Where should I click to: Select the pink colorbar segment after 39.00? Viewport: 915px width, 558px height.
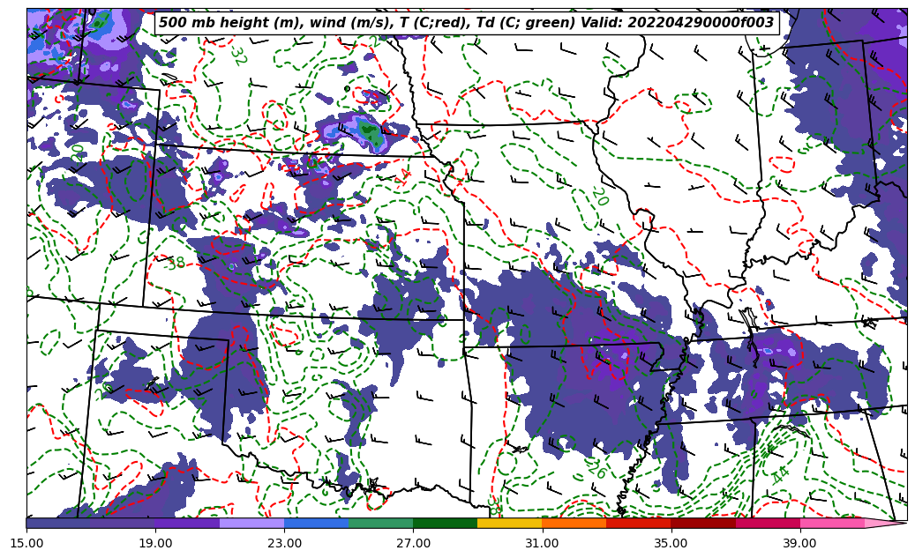pos(831,523)
